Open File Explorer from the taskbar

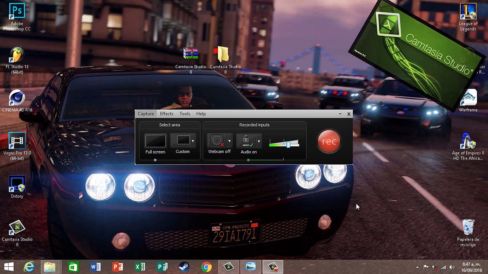click(50, 267)
